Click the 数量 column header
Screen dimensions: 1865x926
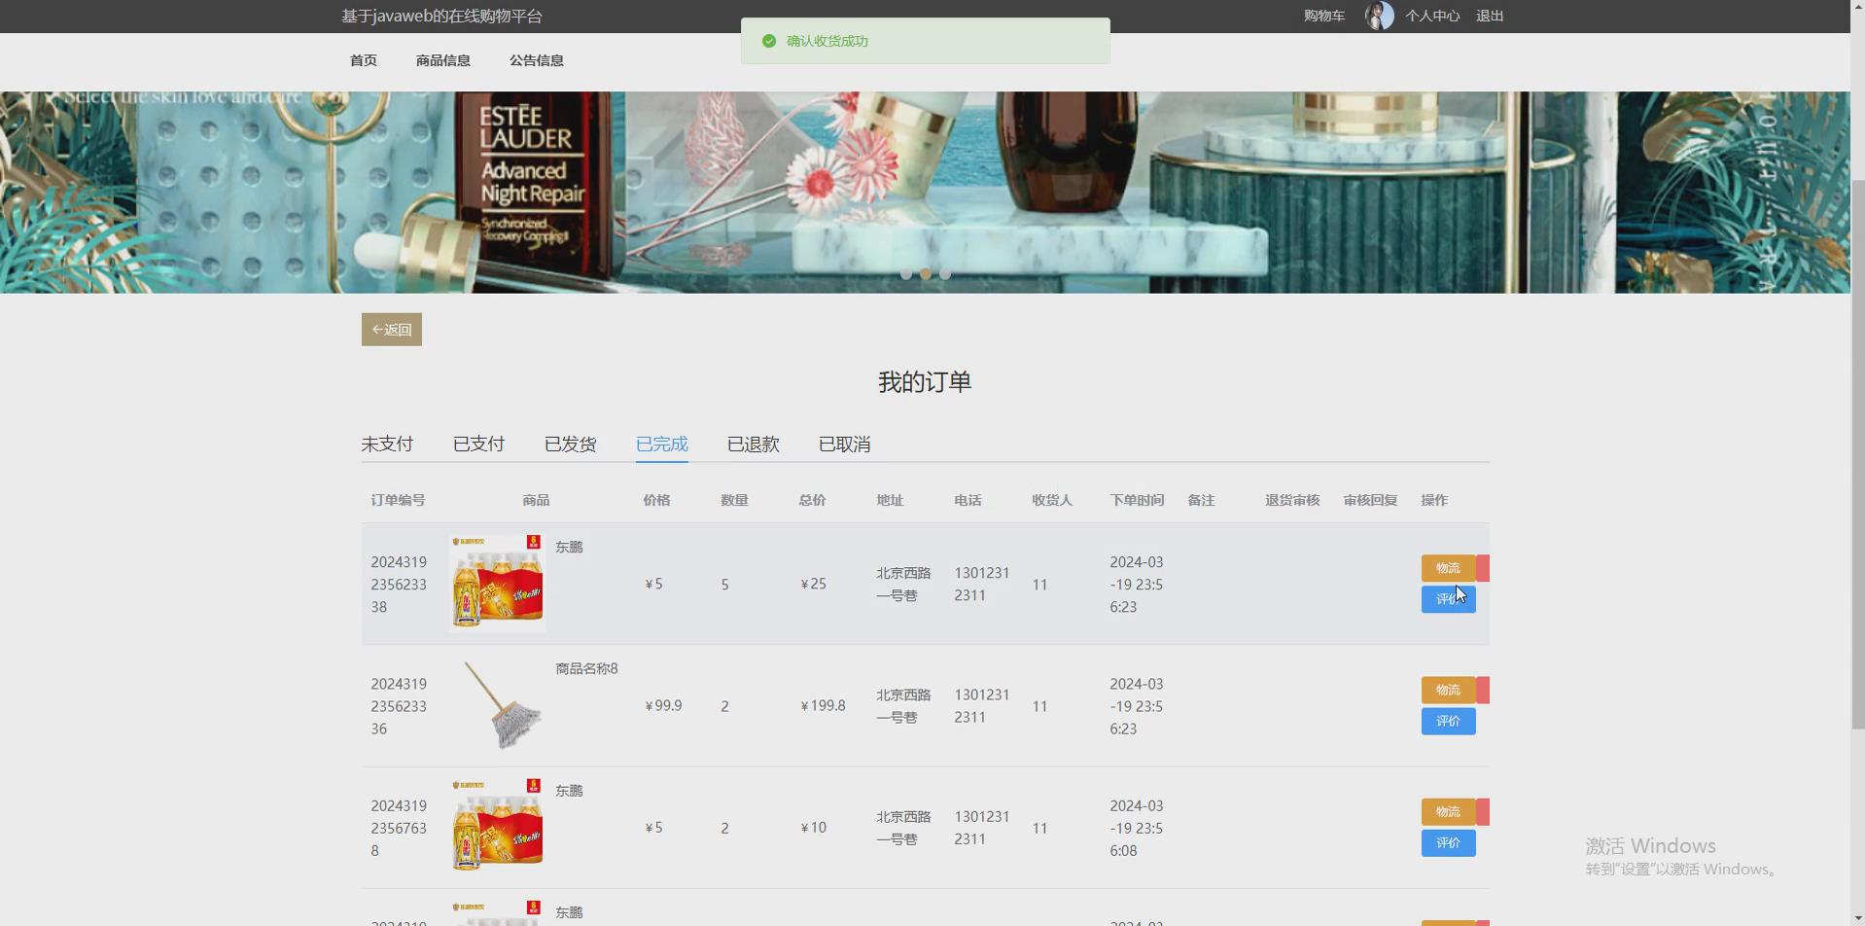[x=734, y=500]
